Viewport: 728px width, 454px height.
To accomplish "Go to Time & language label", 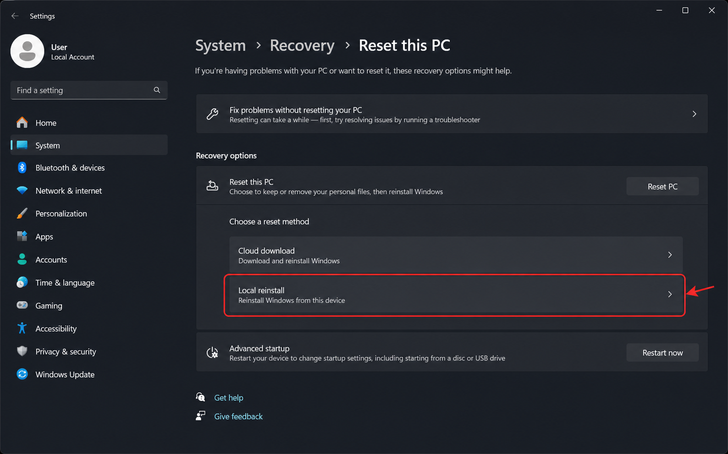I will point(65,283).
